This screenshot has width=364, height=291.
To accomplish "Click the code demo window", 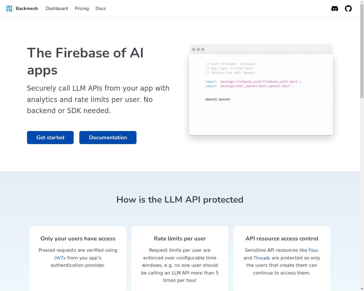I will 261,90.
